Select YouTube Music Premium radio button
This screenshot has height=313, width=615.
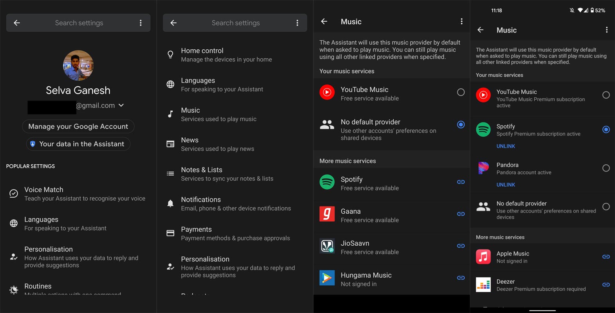click(x=606, y=95)
